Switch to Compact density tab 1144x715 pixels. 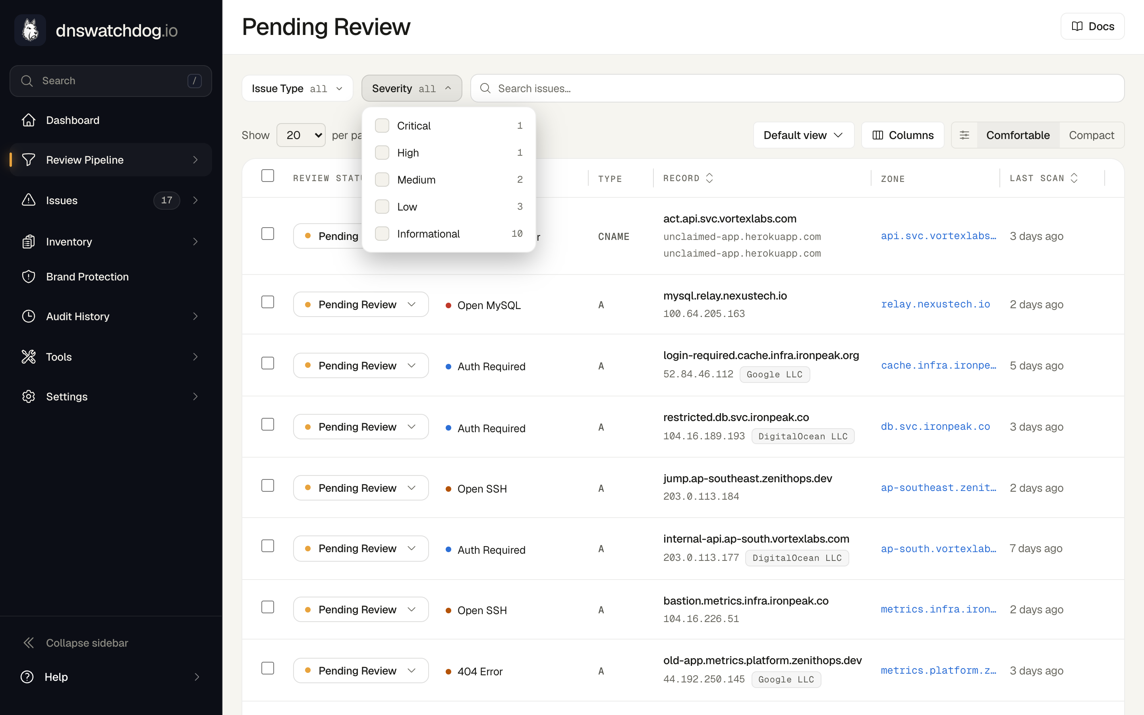(1091, 135)
